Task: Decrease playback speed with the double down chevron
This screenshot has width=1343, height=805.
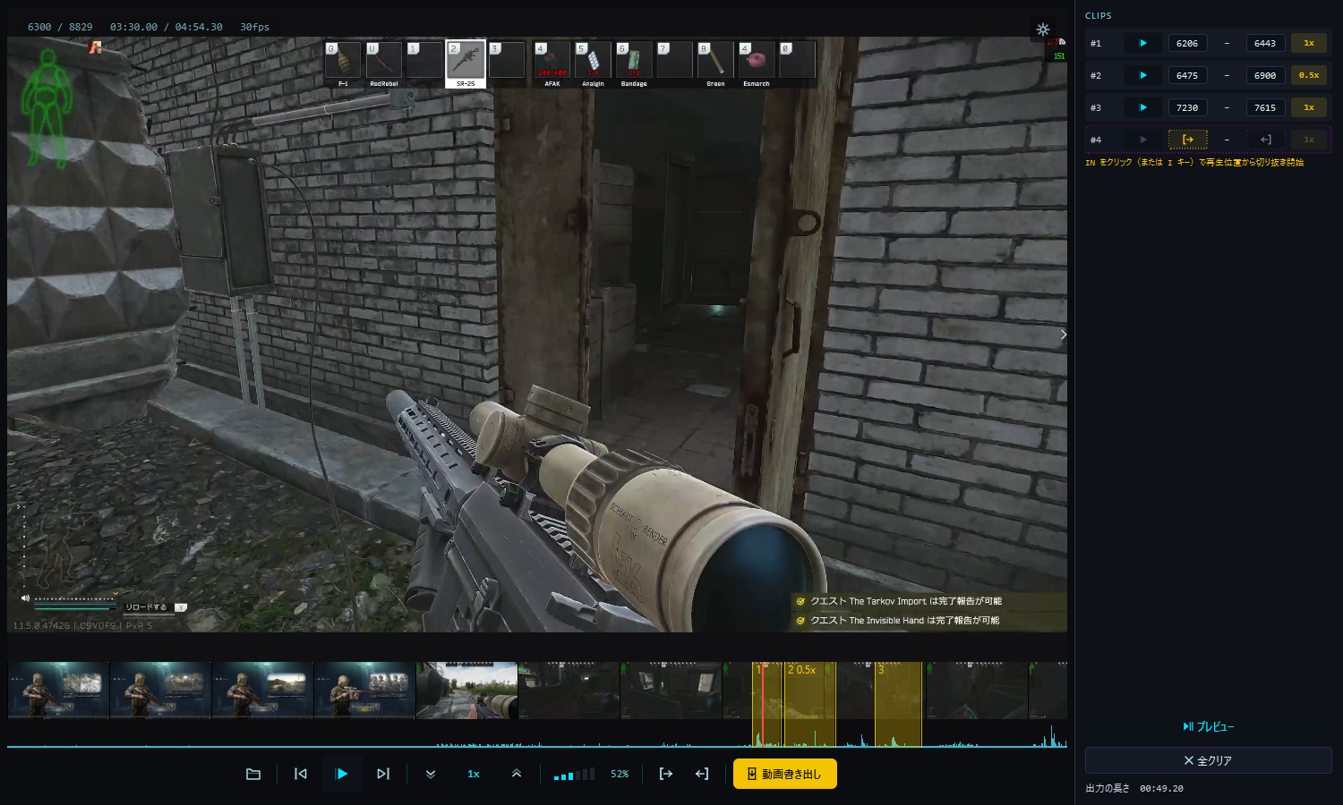Action: coord(431,774)
